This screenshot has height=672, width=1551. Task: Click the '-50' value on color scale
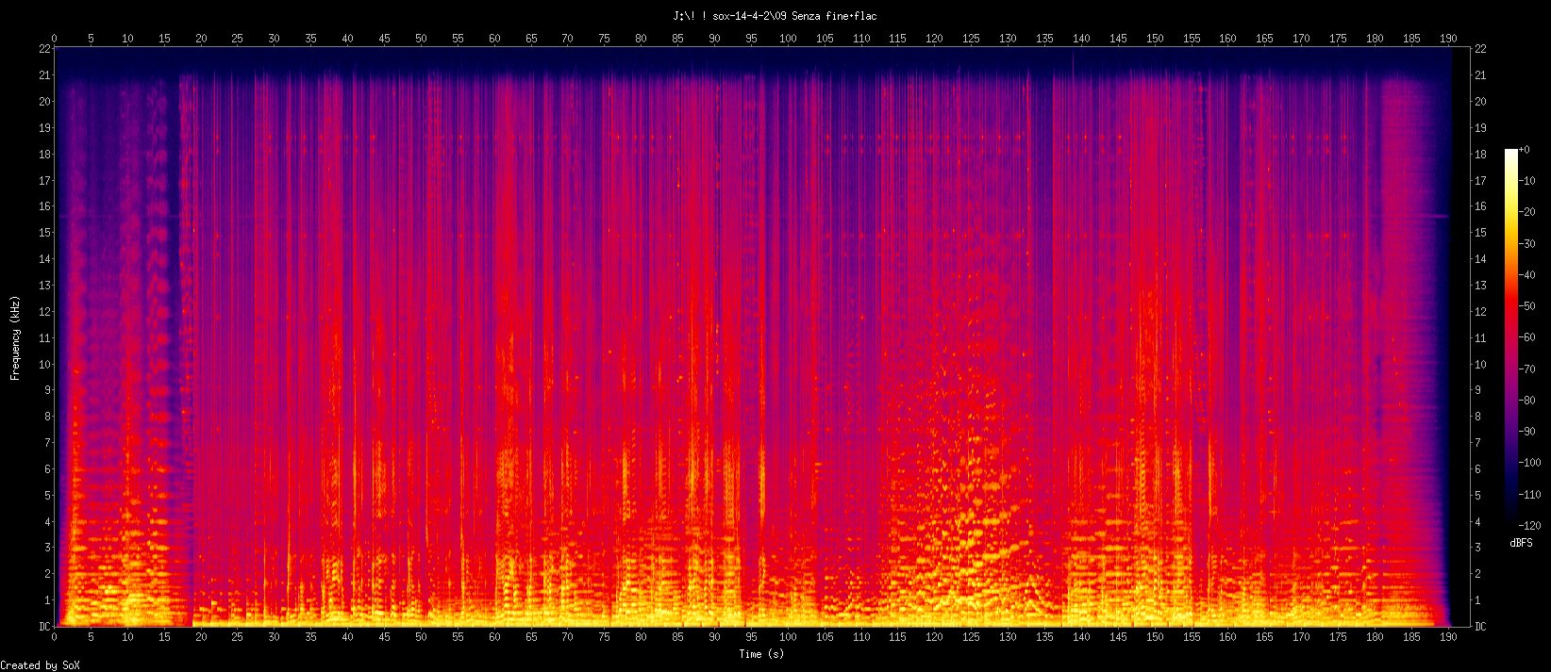[1527, 306]
